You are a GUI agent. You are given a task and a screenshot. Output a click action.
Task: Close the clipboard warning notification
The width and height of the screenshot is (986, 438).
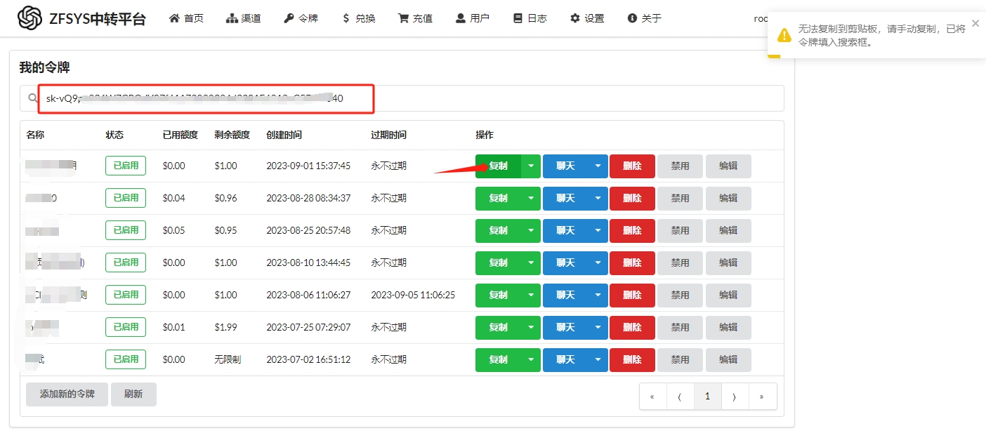point(975,23)
